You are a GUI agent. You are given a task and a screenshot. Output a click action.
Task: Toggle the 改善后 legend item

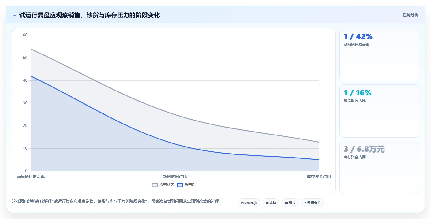[186, 185]
